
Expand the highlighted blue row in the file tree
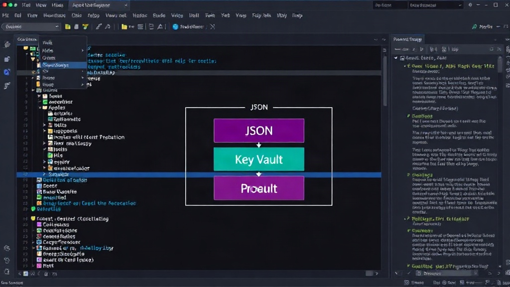(x=44, y=174)
